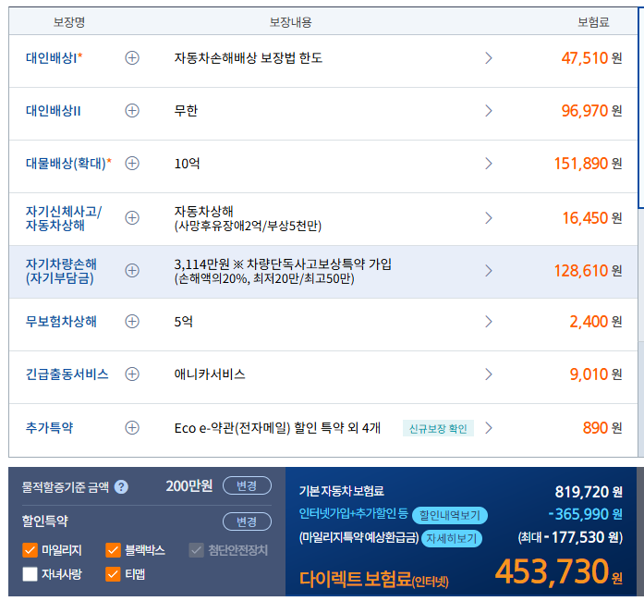Open 대인배상I coverage name link

tap(54, 58)
